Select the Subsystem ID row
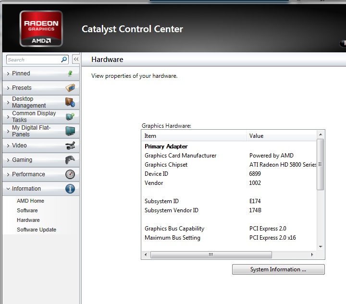 tap(229, 201)
